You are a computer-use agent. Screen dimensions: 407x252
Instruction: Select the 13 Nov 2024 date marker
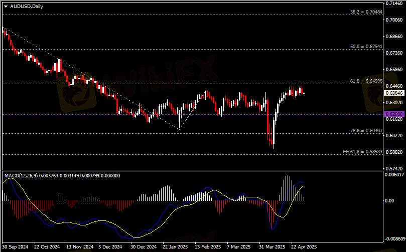tap(79, 247)
